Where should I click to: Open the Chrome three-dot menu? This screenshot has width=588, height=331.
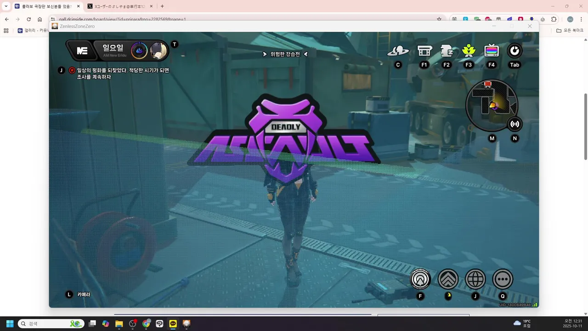[581, 19]
